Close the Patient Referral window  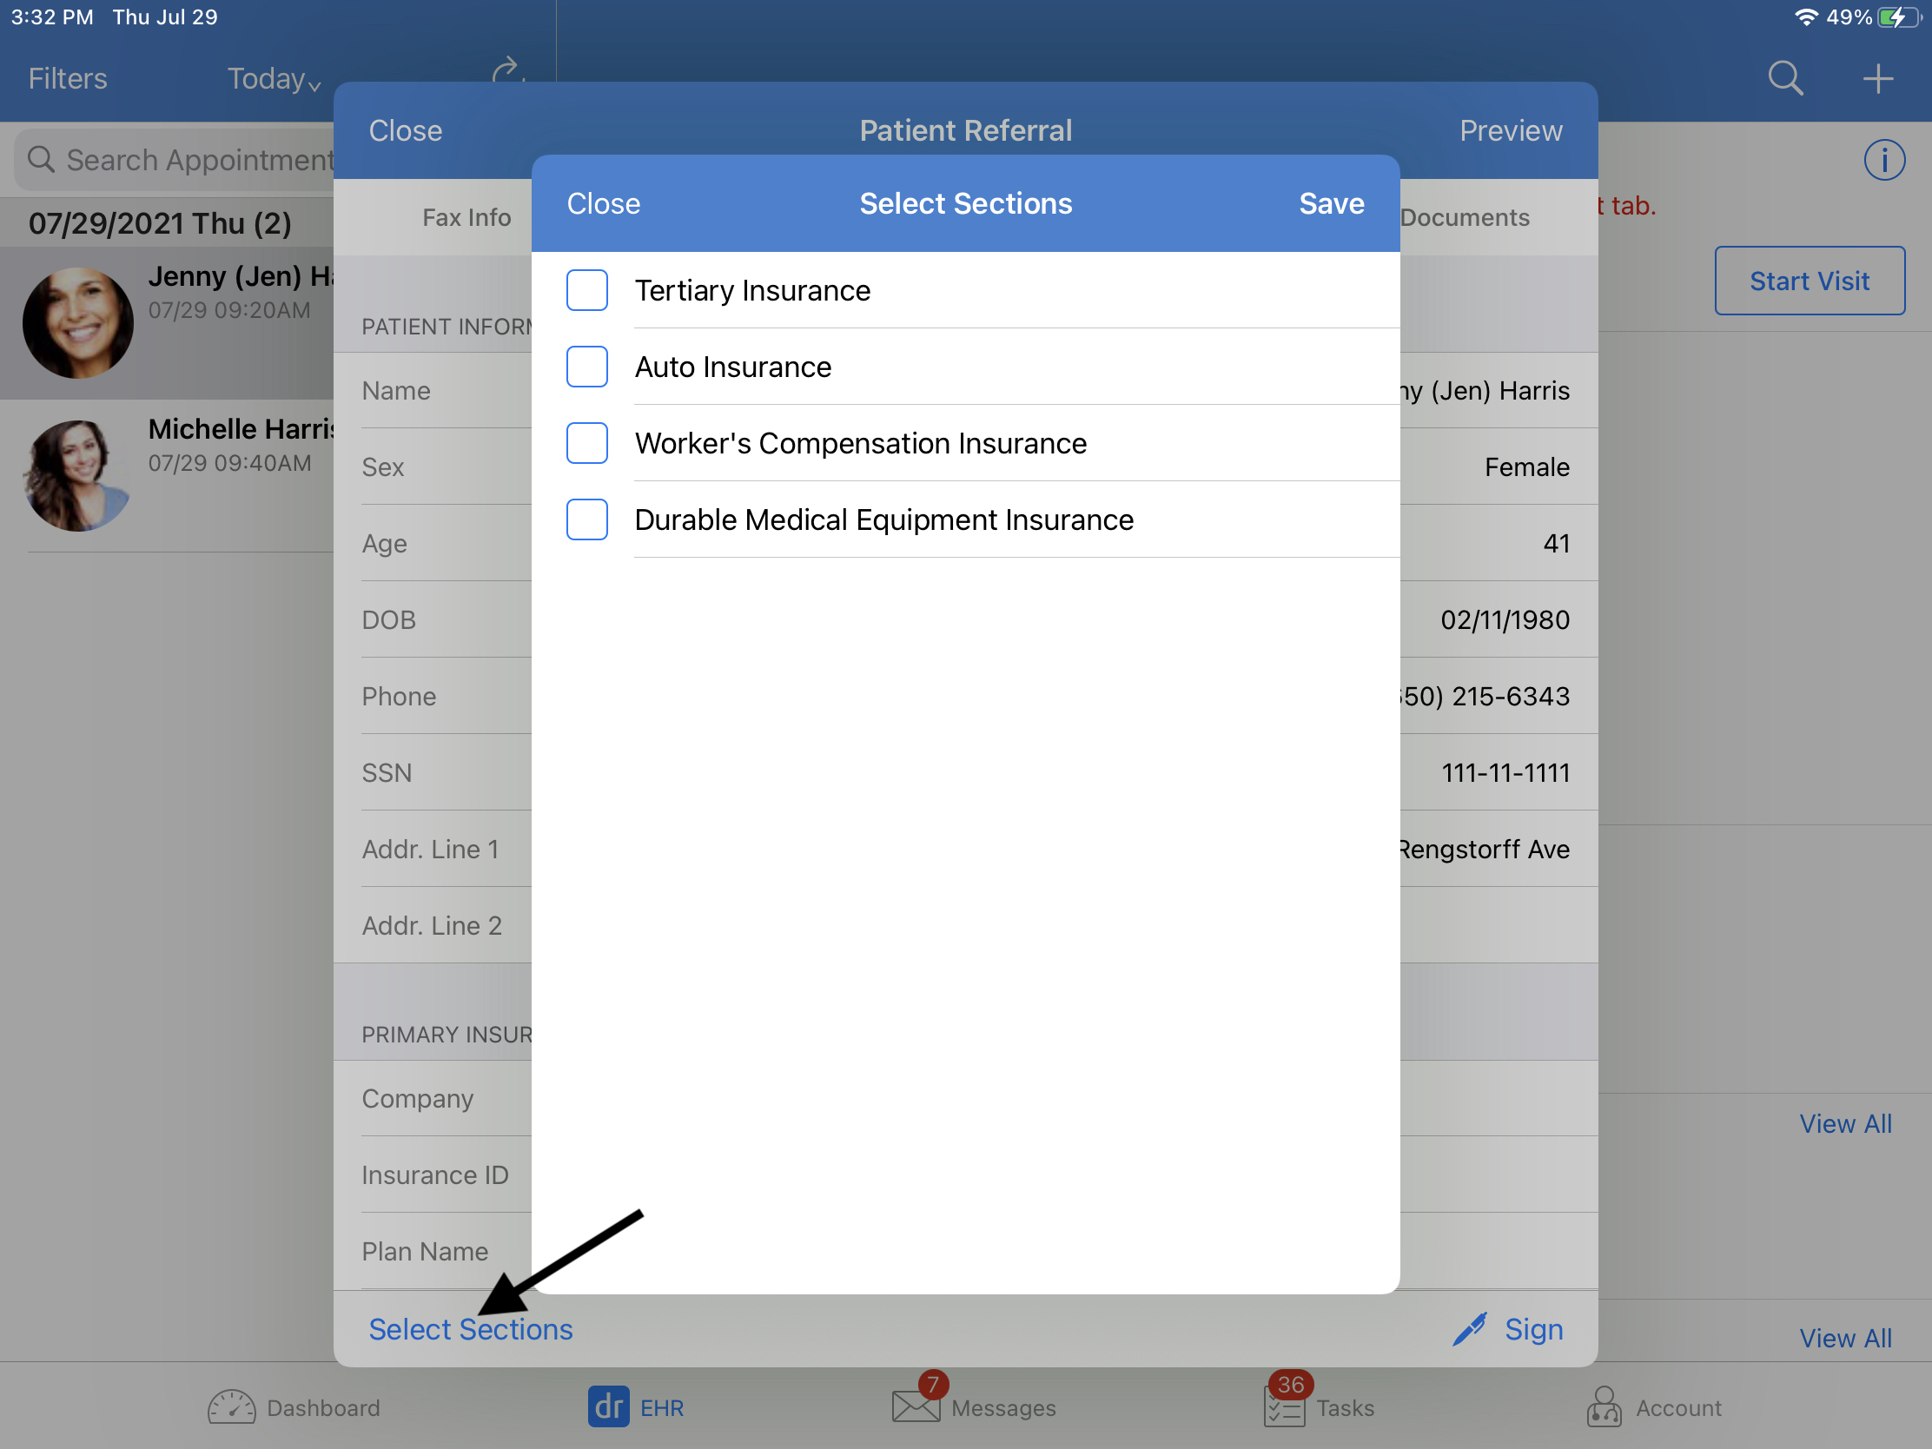[x=406, y=131]
